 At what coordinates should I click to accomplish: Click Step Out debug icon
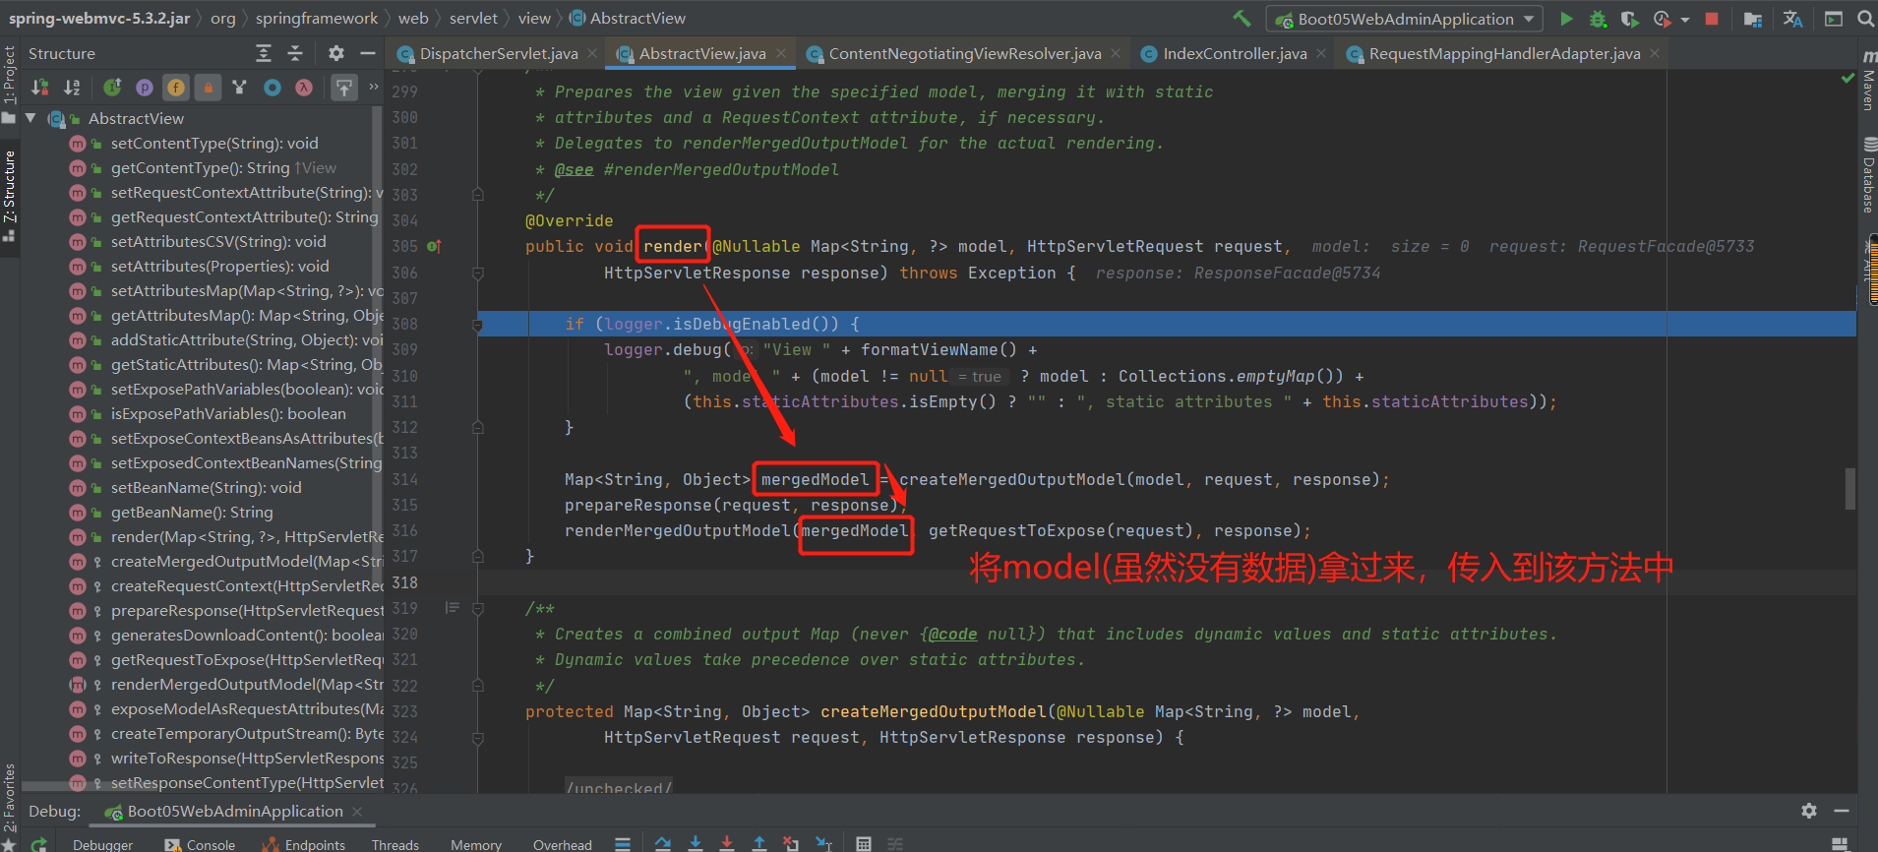[759, 844]
